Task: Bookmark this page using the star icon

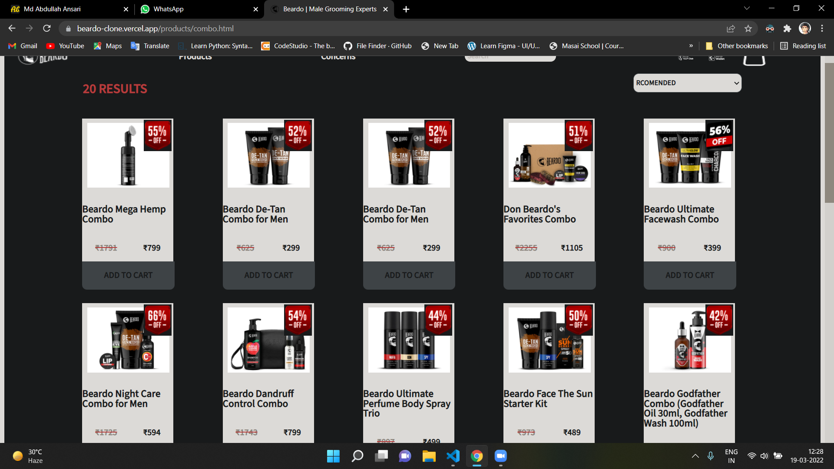Action: point(748,29)
